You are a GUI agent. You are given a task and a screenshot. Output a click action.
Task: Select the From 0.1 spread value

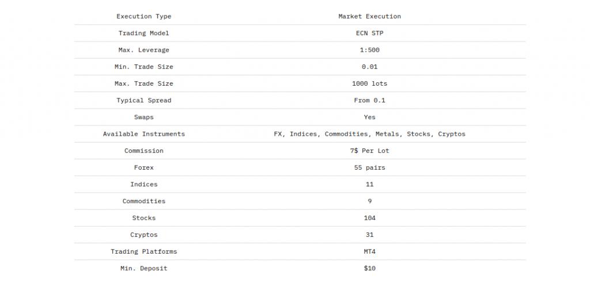369,100
